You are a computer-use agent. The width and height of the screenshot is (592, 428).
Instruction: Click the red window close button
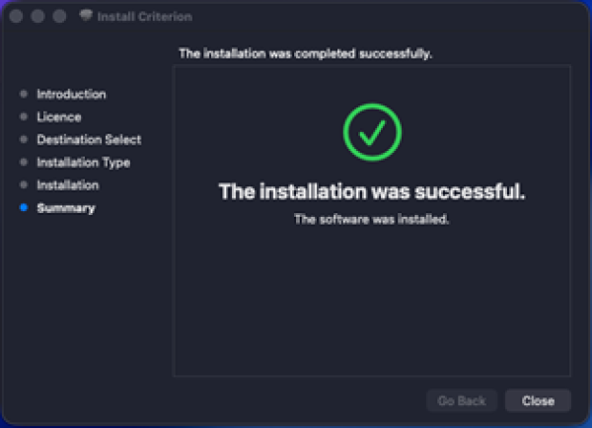coord(17,17)
